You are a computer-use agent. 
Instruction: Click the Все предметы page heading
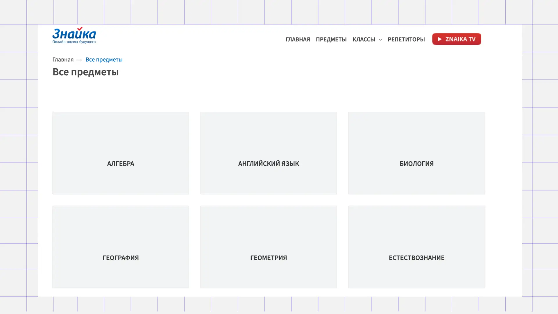click(x=85, y=72)
